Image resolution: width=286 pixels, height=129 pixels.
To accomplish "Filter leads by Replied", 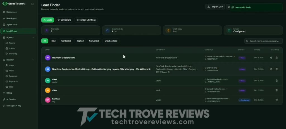I will point(80,41).
